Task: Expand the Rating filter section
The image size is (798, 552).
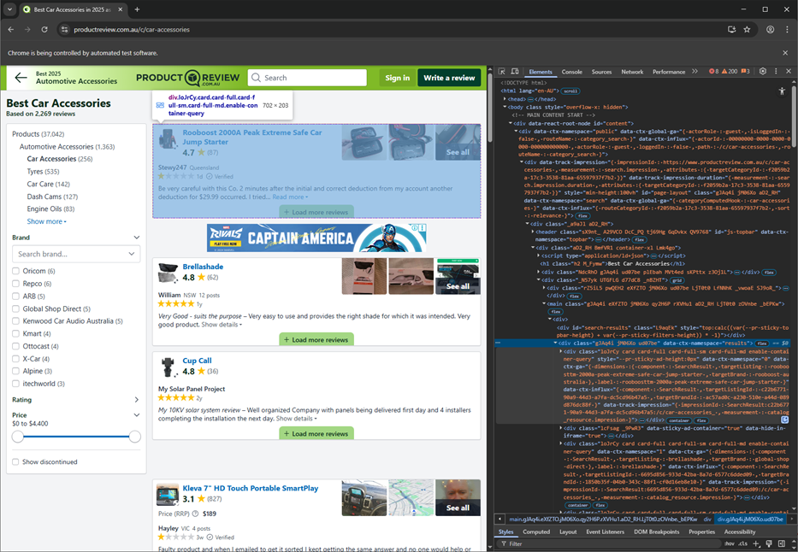Action: click(x=136, y=399)
